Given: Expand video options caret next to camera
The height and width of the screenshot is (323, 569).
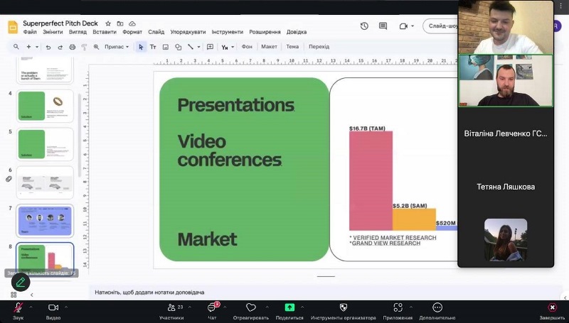Looking at the screenshot, I should (x=65, y=307).
